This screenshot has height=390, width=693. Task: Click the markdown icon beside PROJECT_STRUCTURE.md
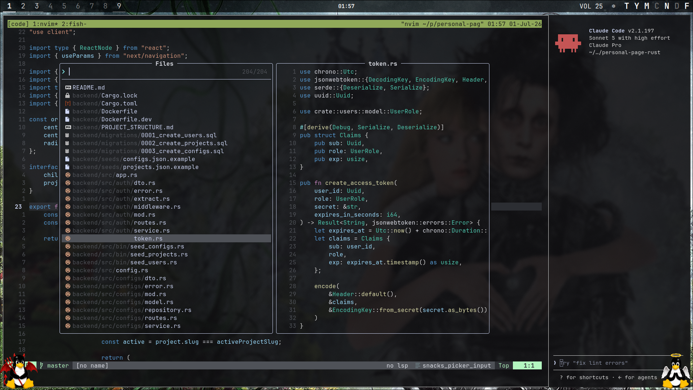[x=68, y=127]
